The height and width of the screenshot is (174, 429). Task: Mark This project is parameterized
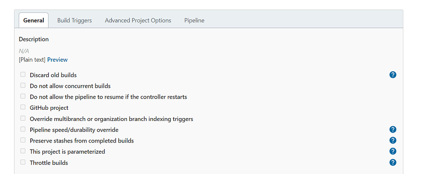[23, 151]
